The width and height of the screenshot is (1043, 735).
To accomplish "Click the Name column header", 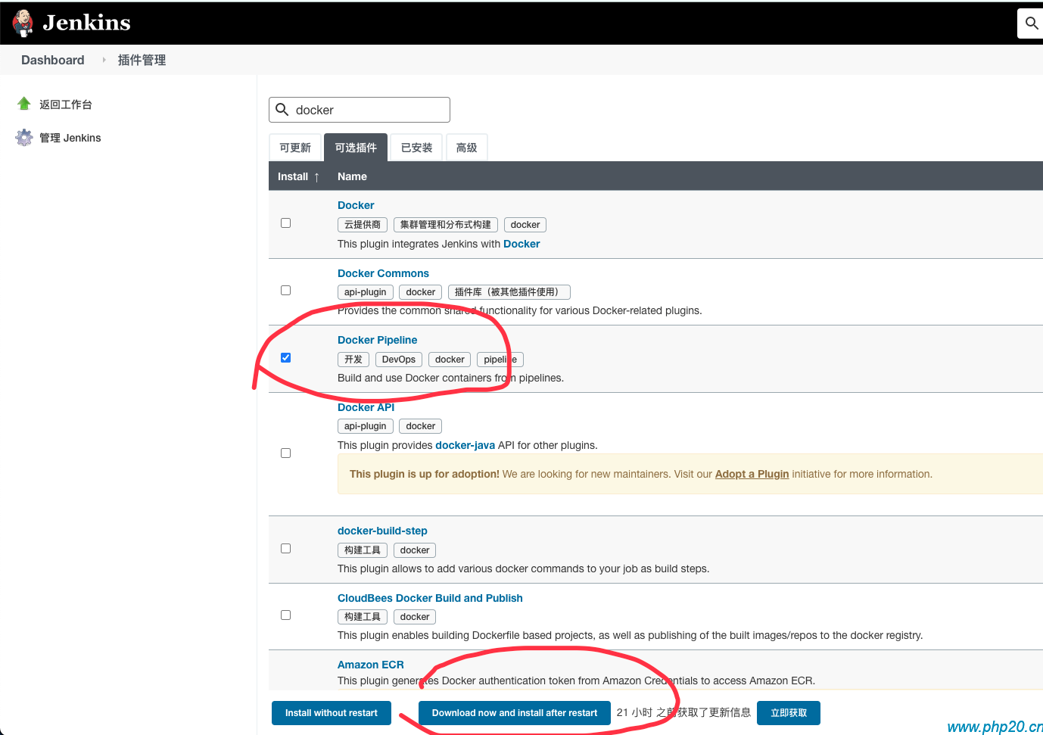I will (352, 176).
